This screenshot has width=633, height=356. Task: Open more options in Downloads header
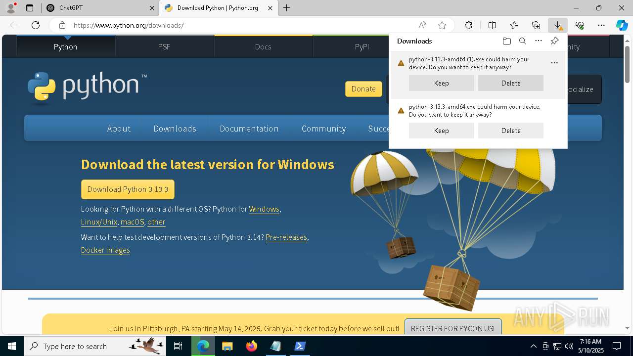tap(539, 41)
